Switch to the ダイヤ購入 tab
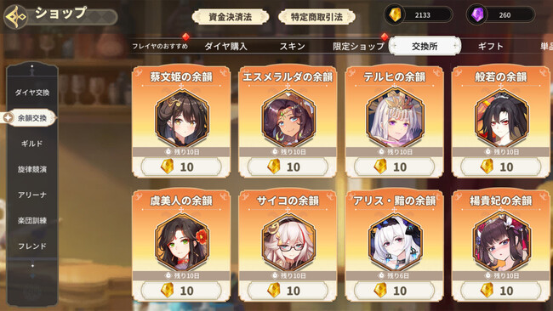553x311 pixels. click(225, 46)
